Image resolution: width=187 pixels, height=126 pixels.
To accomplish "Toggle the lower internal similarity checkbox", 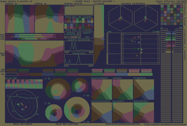I will tap(79, 37).
